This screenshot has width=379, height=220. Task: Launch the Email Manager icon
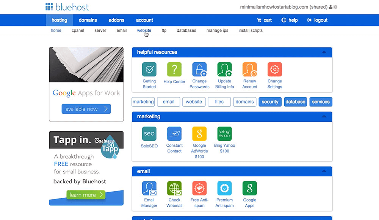(149, 188)
